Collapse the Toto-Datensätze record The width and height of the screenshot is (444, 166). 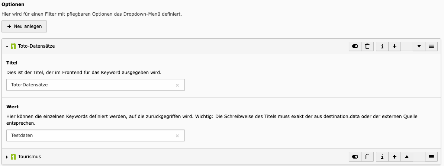[x=7, y=47]
